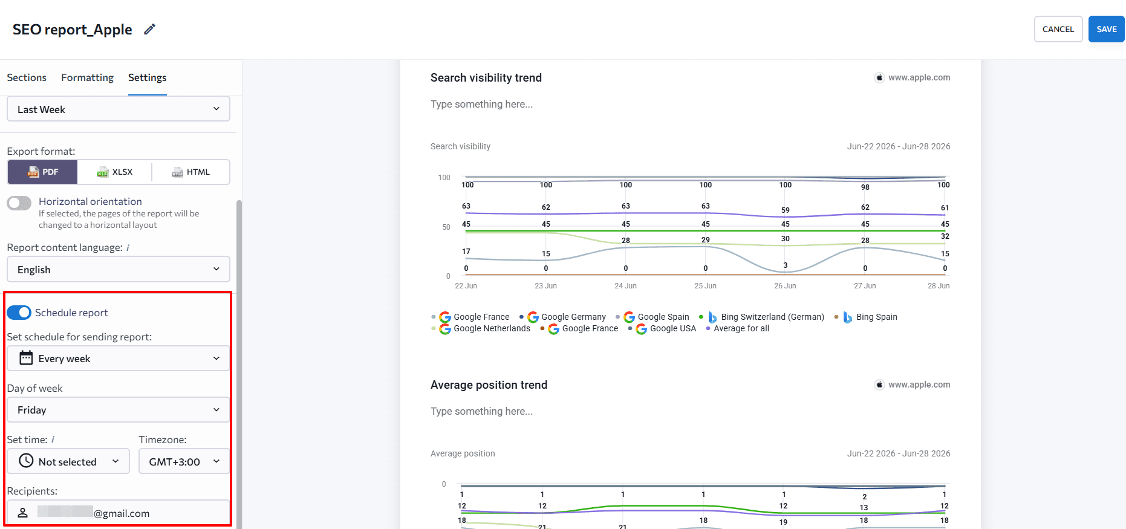Click the 27 Jun axis label
Screen dimensions: 1126x529
coord(865,286)
